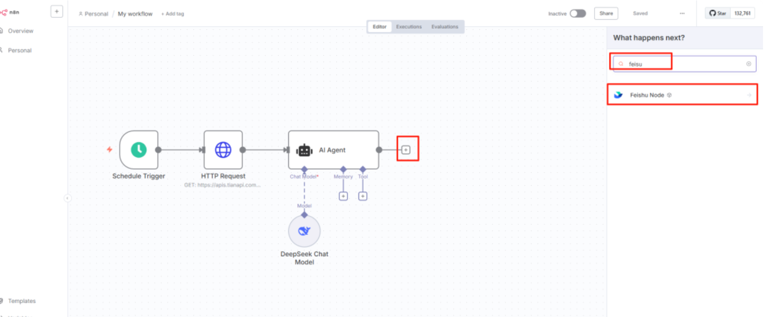Screen dimensions: 771x317
Task: Clear the node search field
Action: 748,64
